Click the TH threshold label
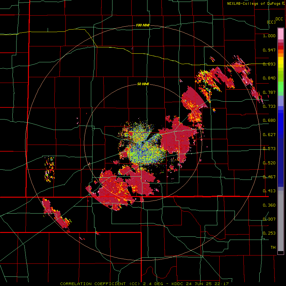Screen dimensions: 286x286 click(273, 248)
